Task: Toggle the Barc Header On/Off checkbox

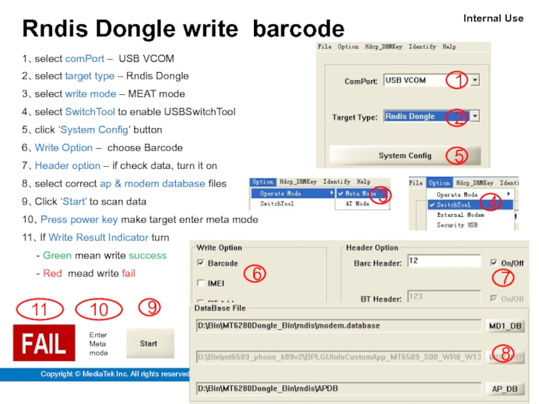Action: pos(494,263)
